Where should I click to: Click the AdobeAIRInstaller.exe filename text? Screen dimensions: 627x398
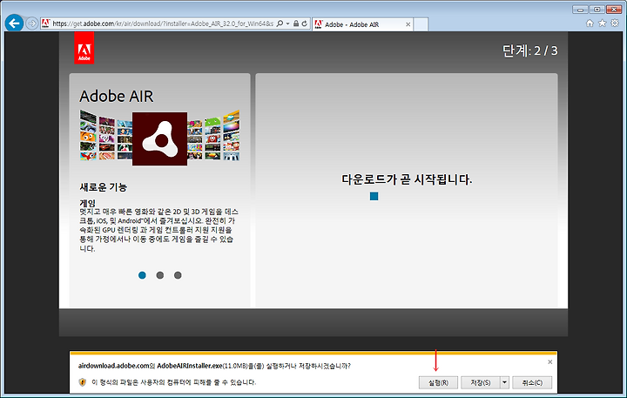point(190,366)
